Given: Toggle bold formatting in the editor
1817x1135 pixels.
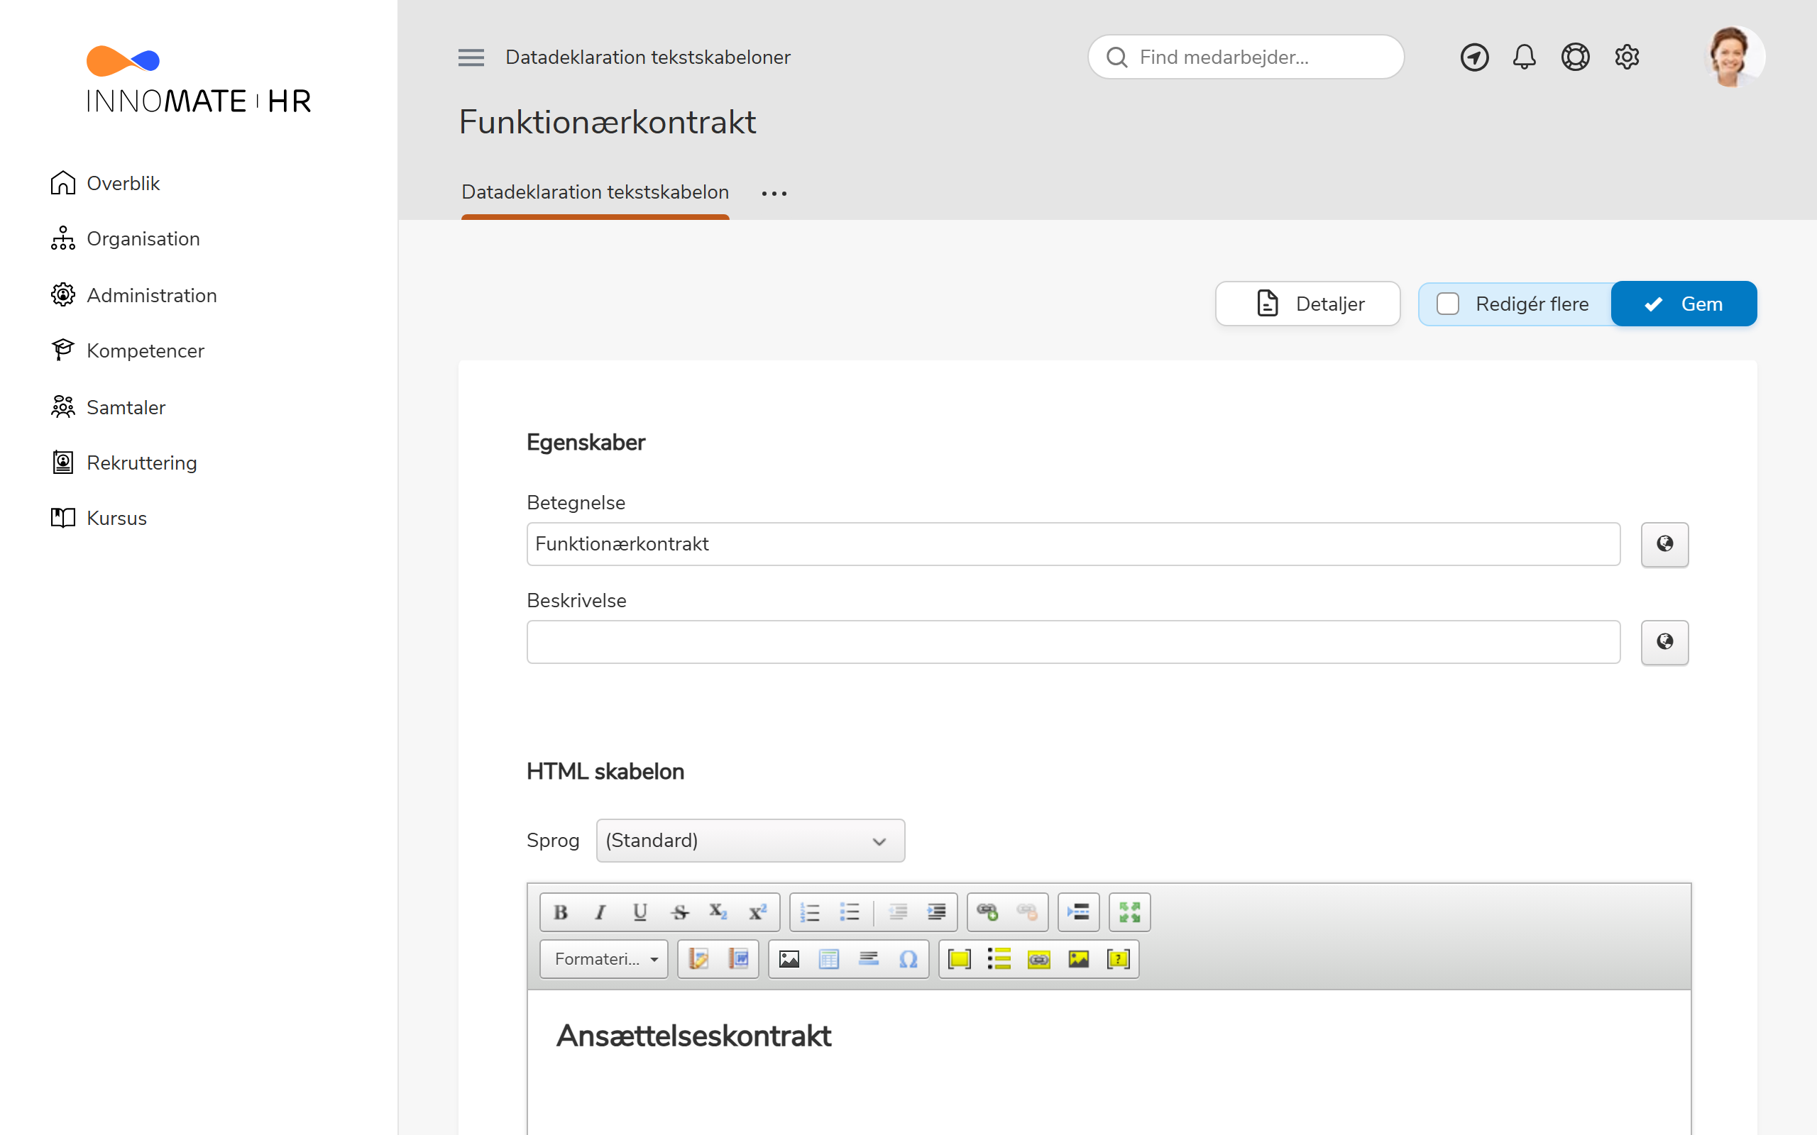Looking at the screenshot, I should click(560, 912).
